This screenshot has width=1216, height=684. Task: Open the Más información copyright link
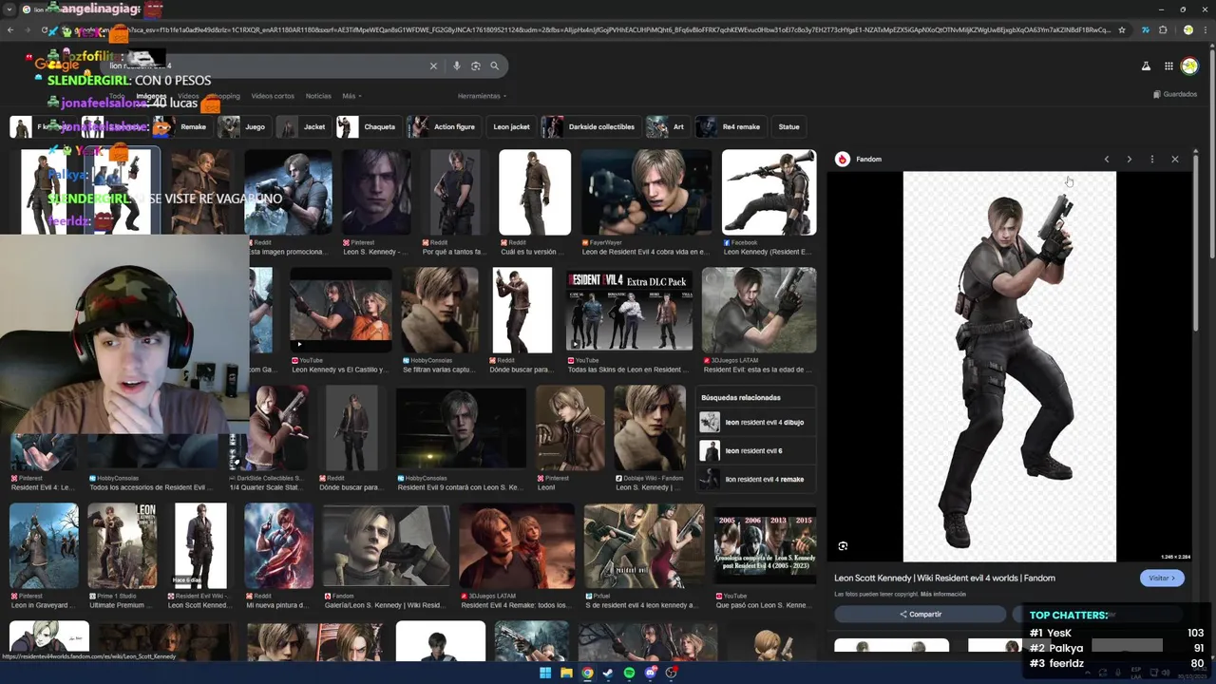click(x=943, y=595)
